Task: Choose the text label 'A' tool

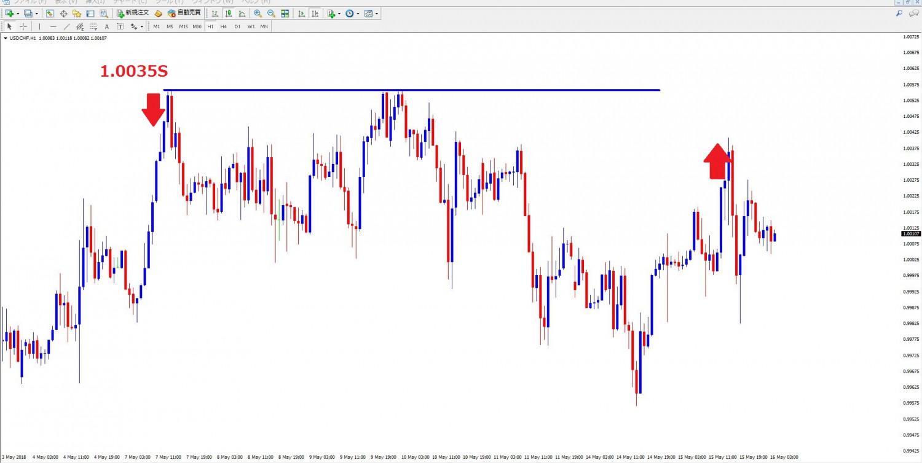Action: 107,26
